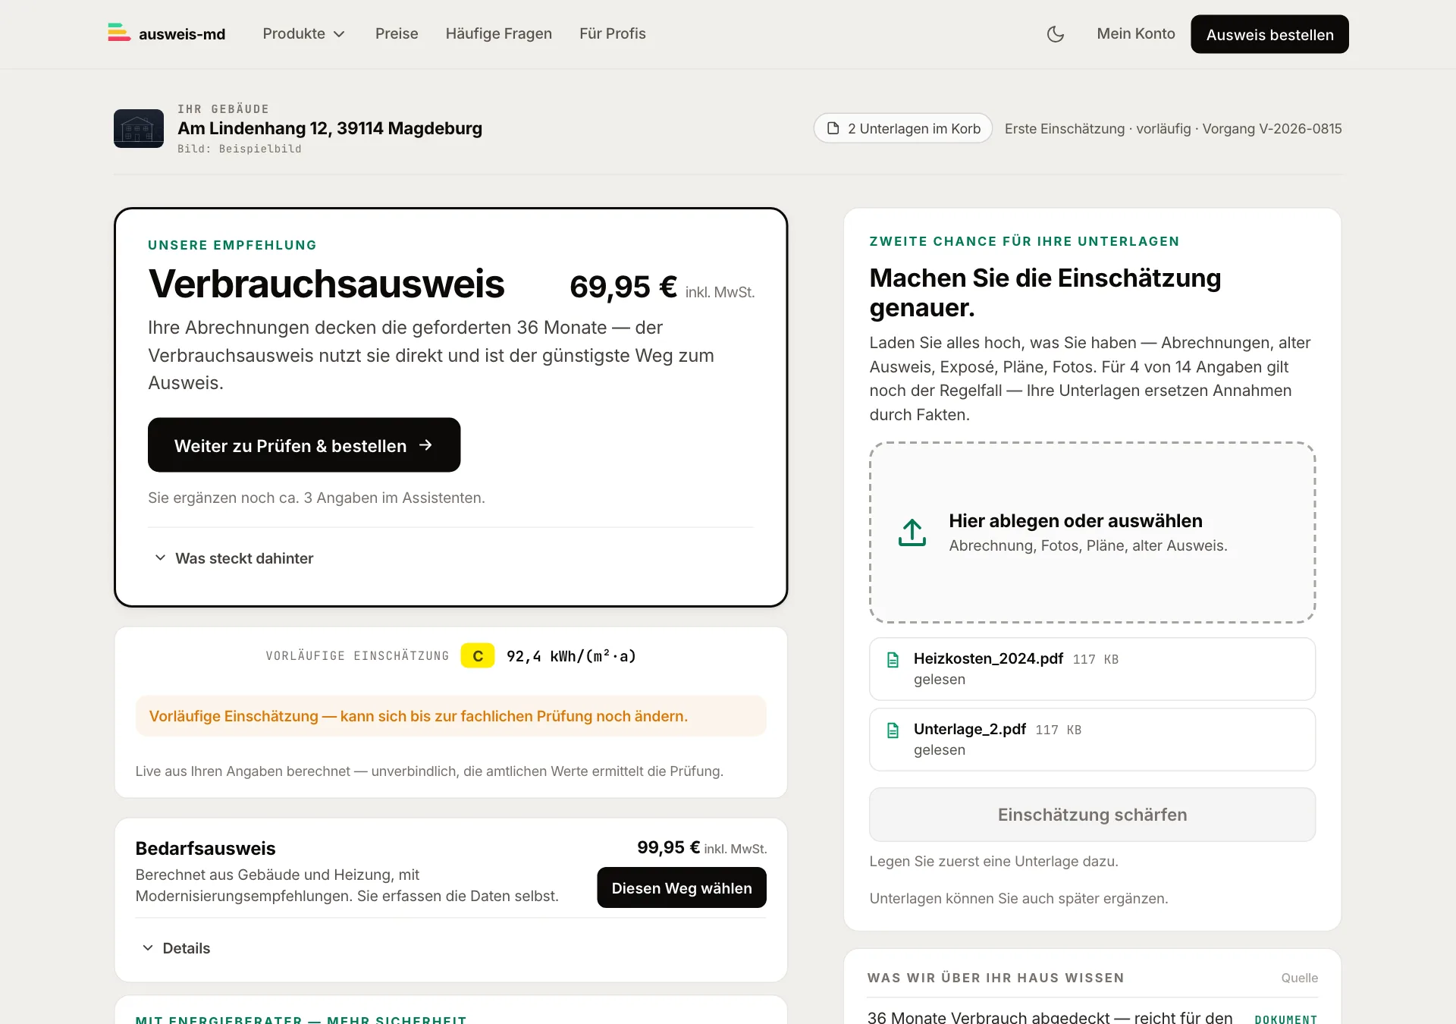Click the upload arrow icon in dropzone
1456x1024 pixels.
[912, 532]
